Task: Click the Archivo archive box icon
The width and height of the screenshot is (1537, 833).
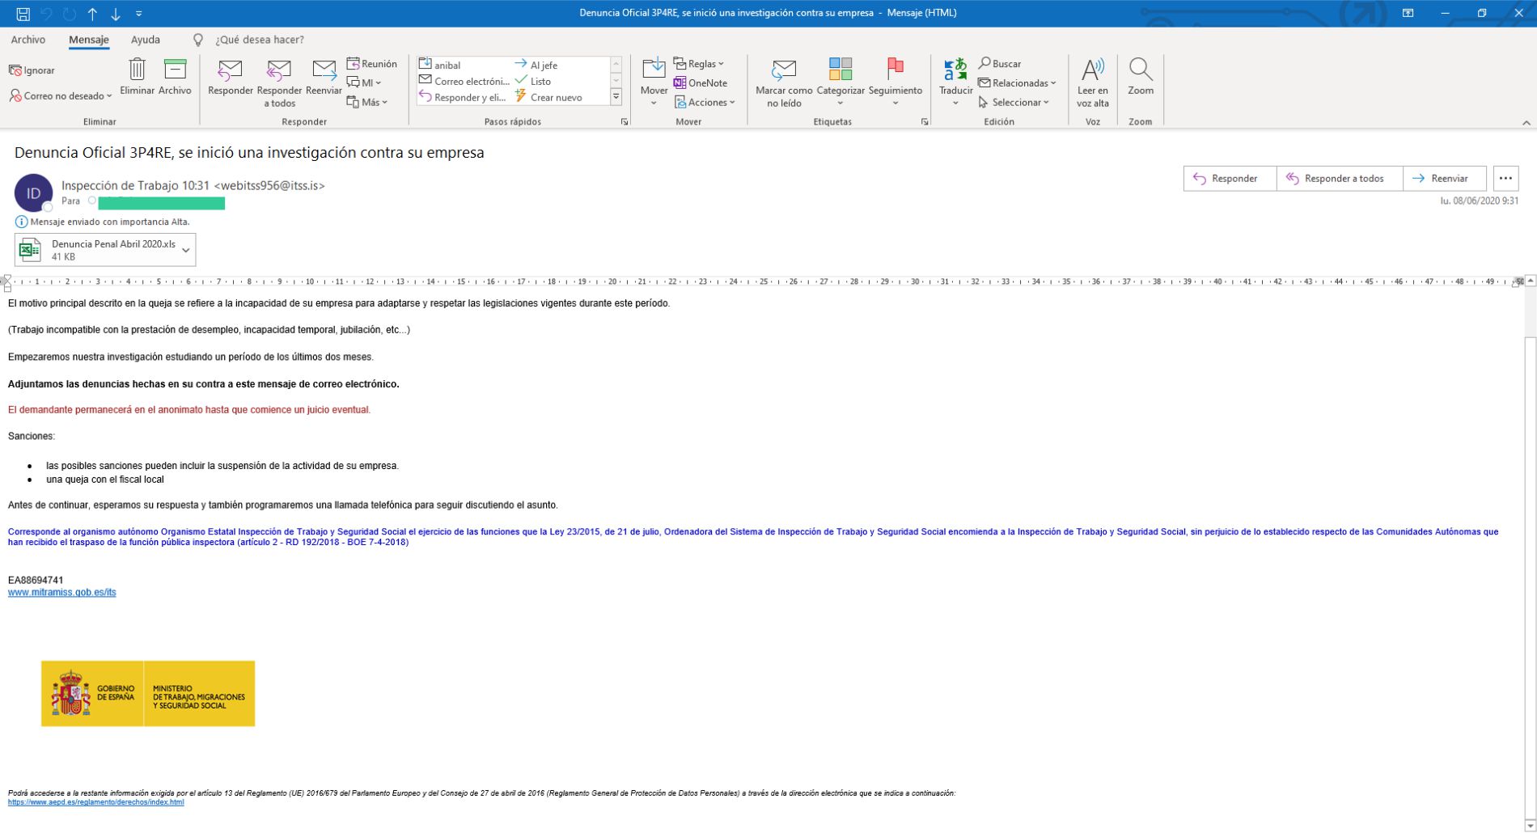Action: point(175,70)
